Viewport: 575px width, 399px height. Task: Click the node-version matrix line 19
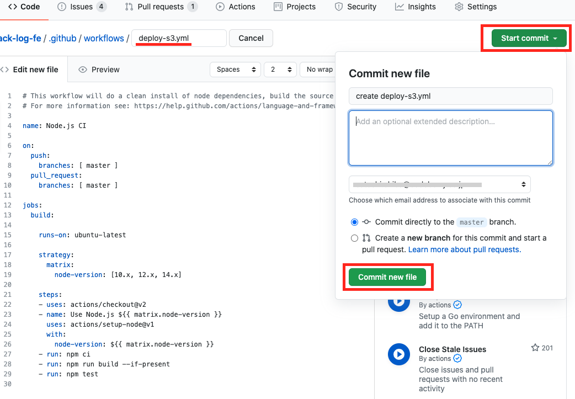tap(118, 275)
